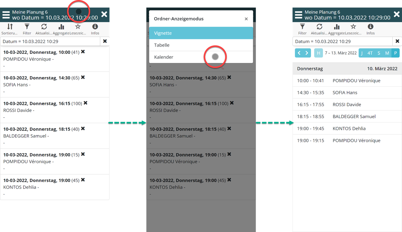Click the Lesezeichen star icon in the right calendar panel
402x232 pixels.
pyautogui.click(x=353, y=27)
